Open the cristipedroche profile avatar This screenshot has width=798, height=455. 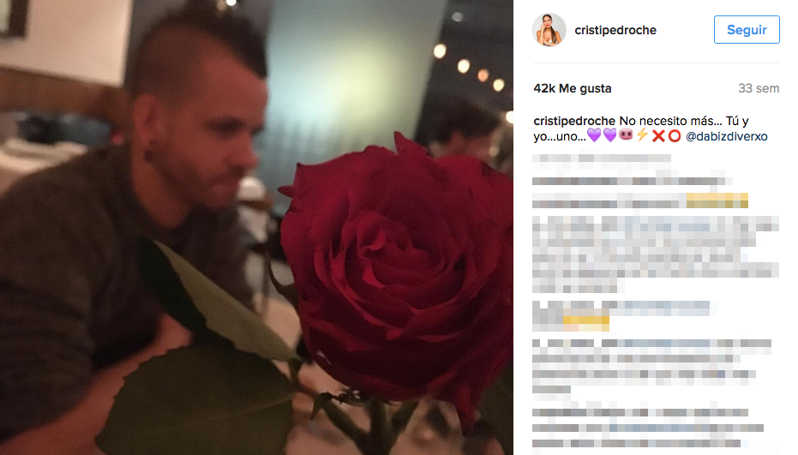click(x=549, y=30)
